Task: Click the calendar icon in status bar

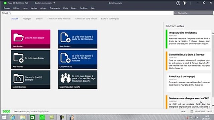Action: (x=192, y=111)
